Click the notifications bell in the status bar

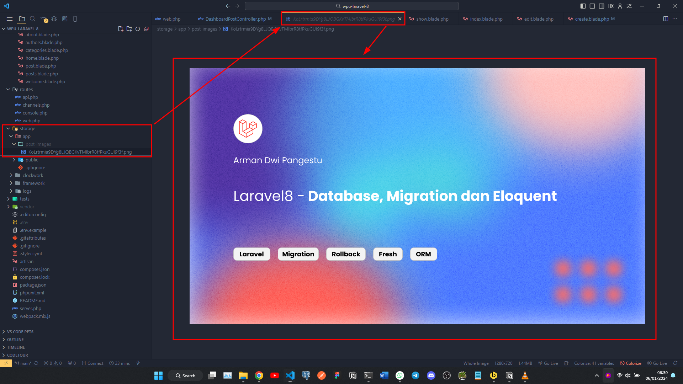675,363
